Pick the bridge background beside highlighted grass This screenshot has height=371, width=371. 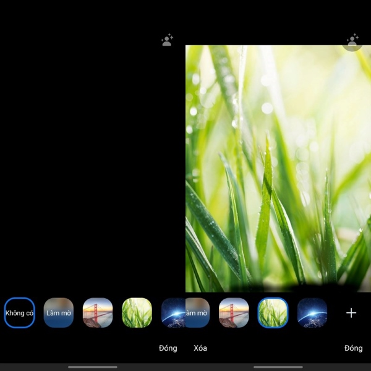[x=234, y=313]
